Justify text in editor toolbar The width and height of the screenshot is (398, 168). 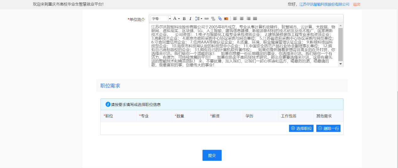255,19
